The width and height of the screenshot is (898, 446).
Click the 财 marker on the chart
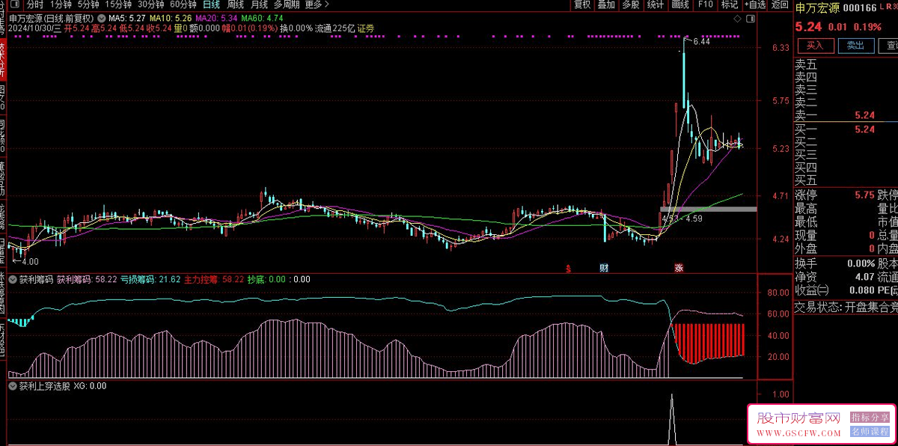[x=604, y=268]
